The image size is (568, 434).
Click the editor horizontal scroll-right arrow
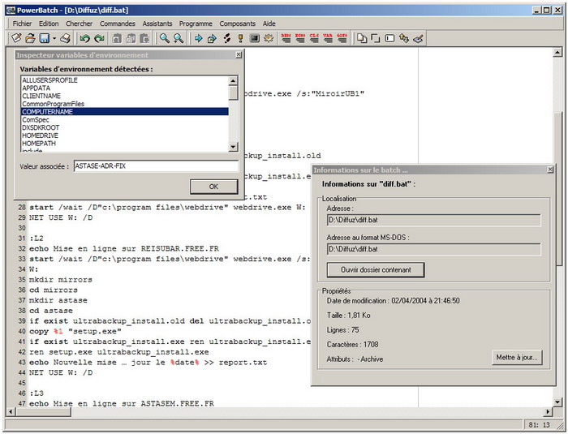click(548, 412)
